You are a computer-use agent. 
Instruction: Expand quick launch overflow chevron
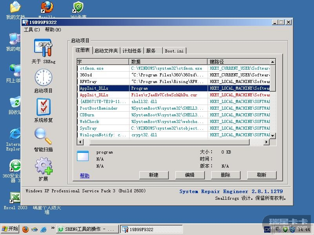coord(53,228)
